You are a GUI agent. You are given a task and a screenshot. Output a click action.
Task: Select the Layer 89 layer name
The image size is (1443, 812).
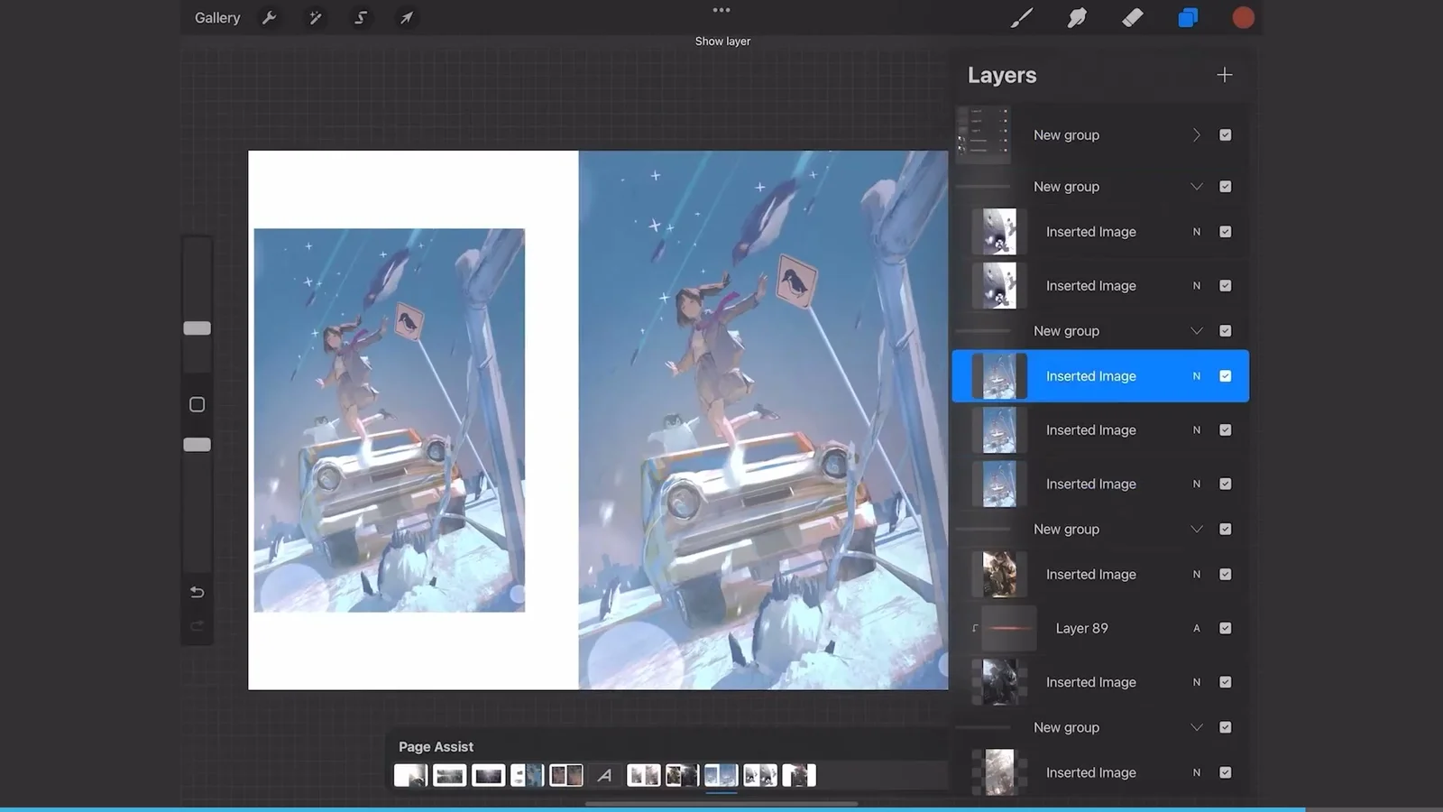coord(1081,629)
